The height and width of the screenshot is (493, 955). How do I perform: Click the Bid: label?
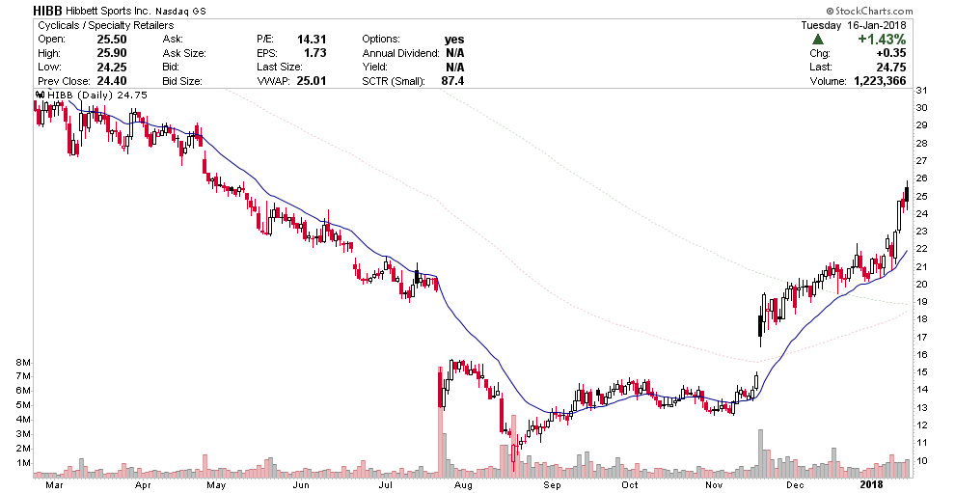pyautogui.click(x=171, y=67)
